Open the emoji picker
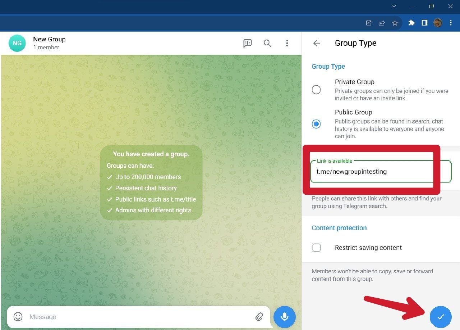The width and height of the screenshot is (460, 330). pos(18,317)
